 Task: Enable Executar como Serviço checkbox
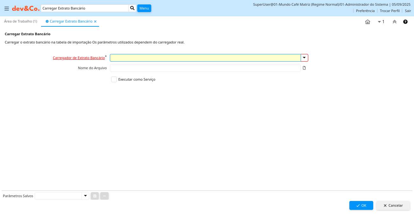(114, 79)
